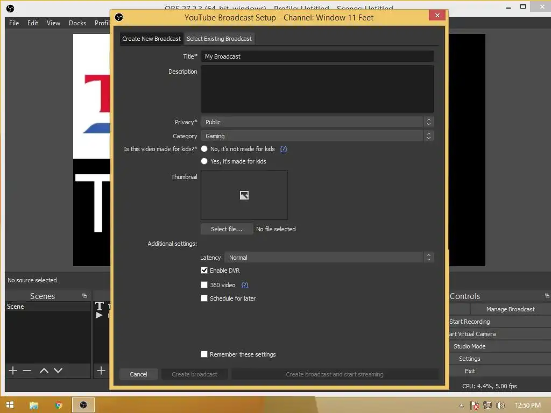Remove the selected scene with the minus icon

click(x=27, y=371)
